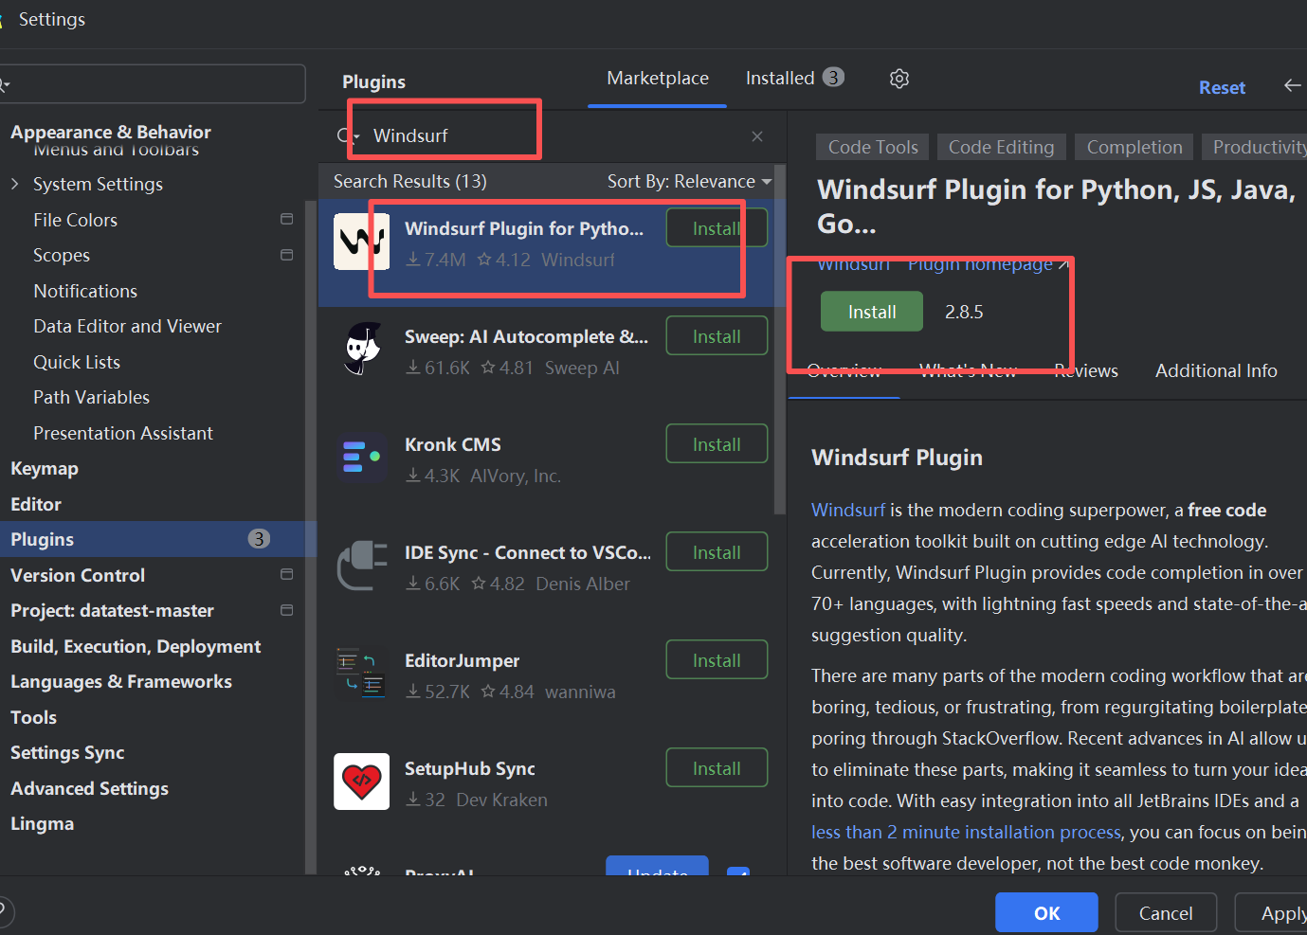
Task: Open the less than 2 minute installation link
Action: [x=966, y=832]
